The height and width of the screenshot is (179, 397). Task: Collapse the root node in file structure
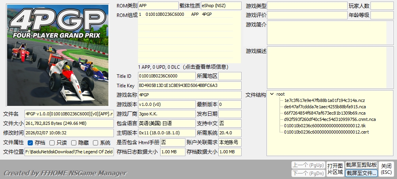[272, 94]
